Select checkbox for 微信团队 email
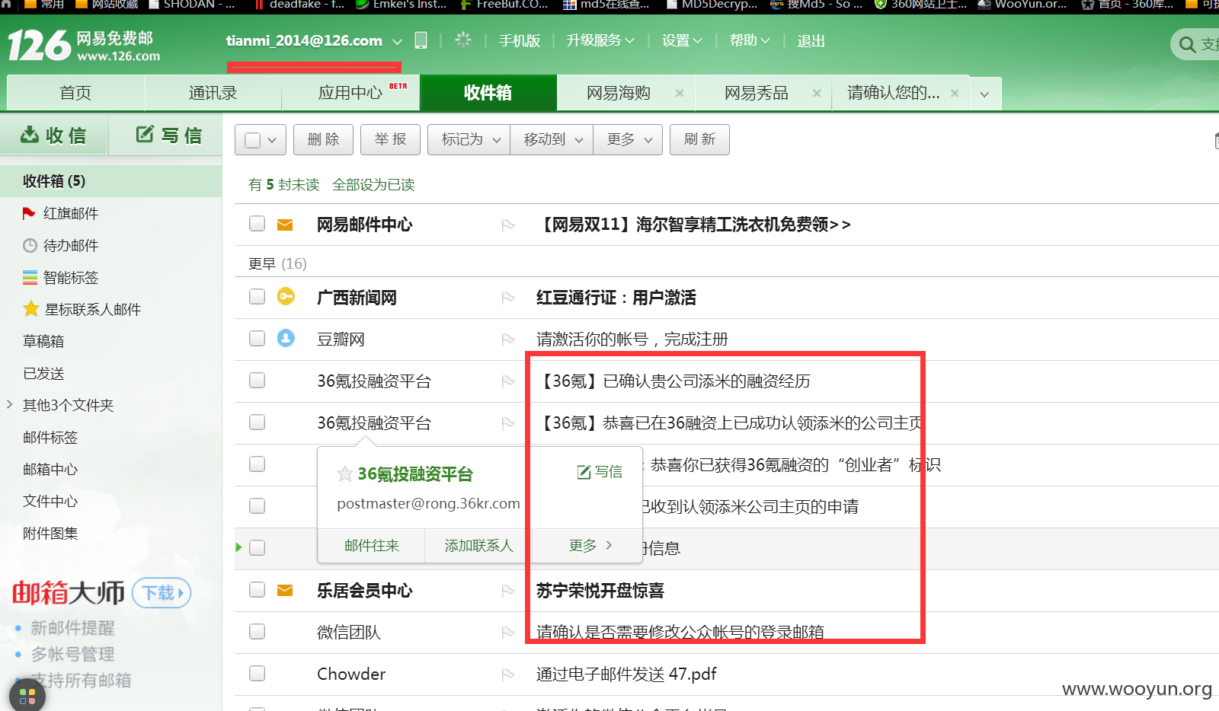 [258, 631]
